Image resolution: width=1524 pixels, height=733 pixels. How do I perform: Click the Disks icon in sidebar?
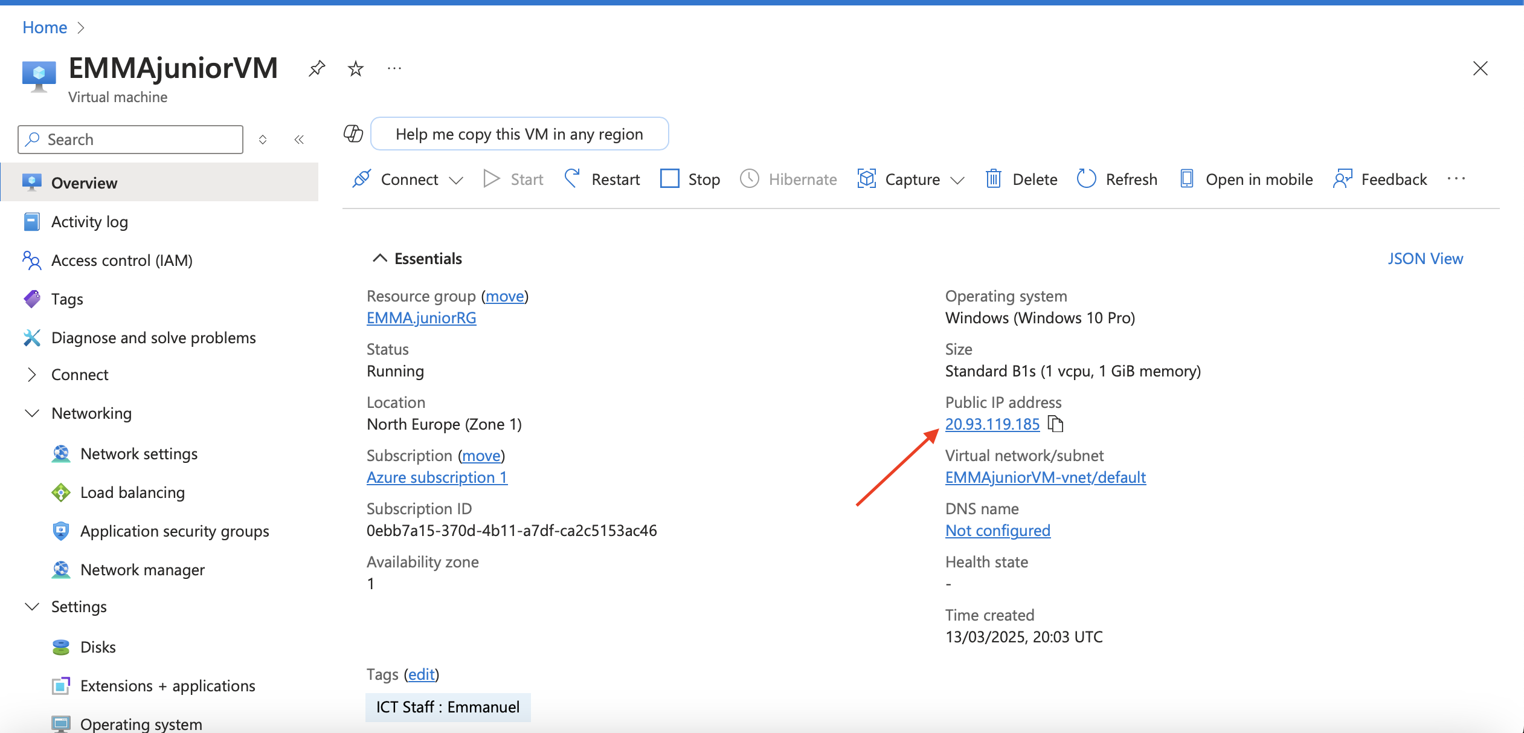61,647
